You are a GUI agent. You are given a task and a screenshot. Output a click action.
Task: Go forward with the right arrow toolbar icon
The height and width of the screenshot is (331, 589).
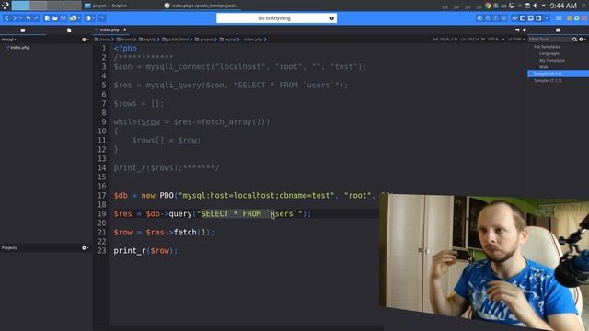point(15,18)
